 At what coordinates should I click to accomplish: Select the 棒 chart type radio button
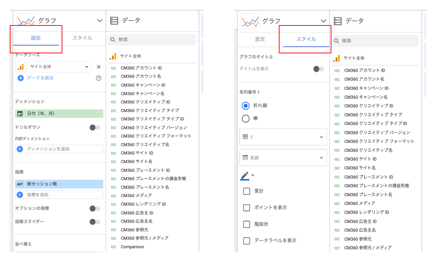246,118
